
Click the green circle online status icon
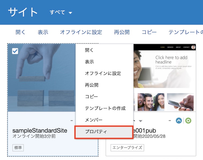coord(188,121)
